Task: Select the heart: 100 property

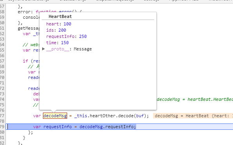Action: click(59, 24)
